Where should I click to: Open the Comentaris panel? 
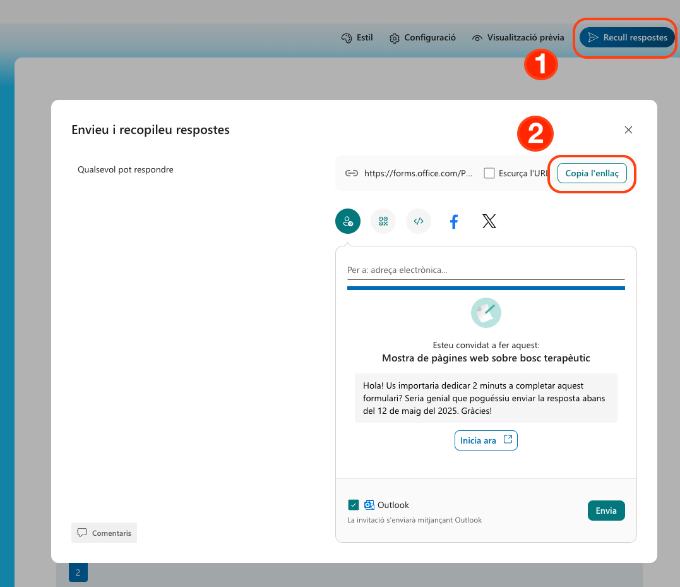point(104,533)
